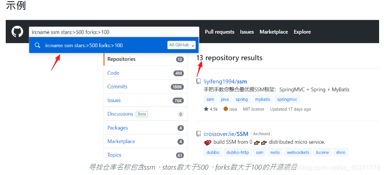Open Marketplace in the top nav
Image resolution: width=384 pixels, height=175 pixels.
(274, 32)
